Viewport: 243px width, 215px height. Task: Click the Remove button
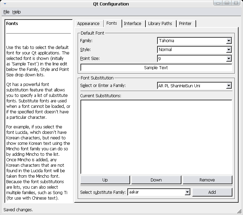[x=207, y=180]
